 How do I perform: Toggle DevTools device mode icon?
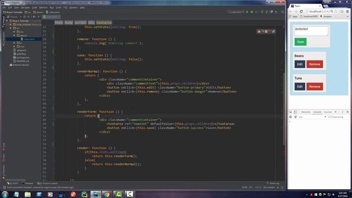[x=295, y=112]
